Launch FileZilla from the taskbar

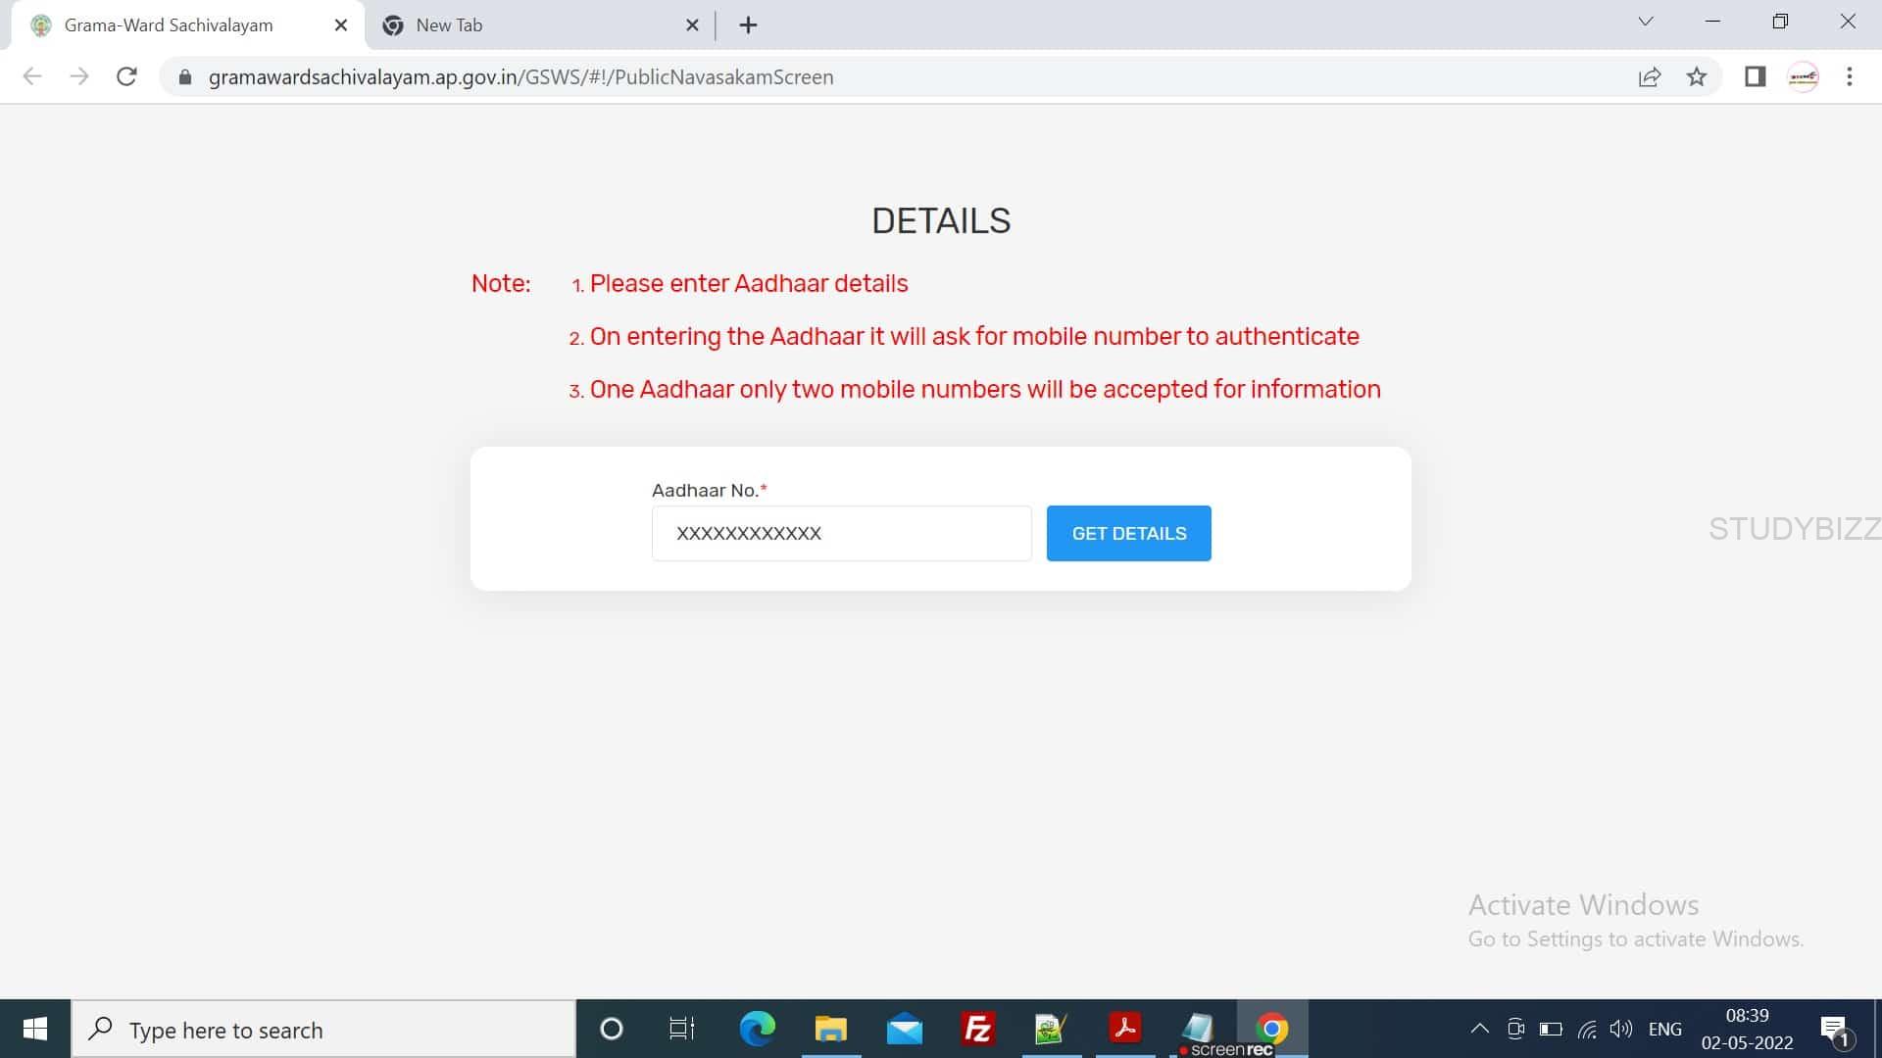click(x=977, y=1029)
